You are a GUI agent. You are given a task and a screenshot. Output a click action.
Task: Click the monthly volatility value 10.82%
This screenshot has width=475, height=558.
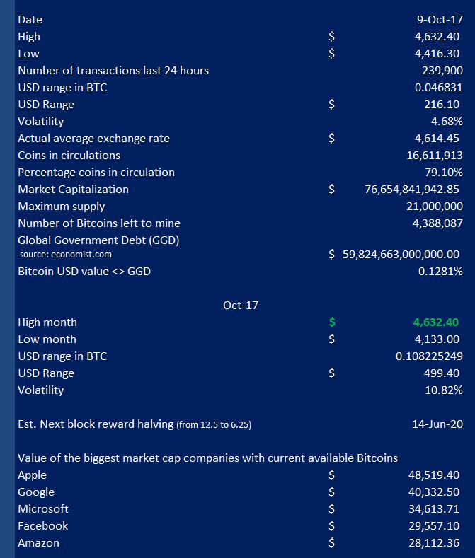click(444, 390)
